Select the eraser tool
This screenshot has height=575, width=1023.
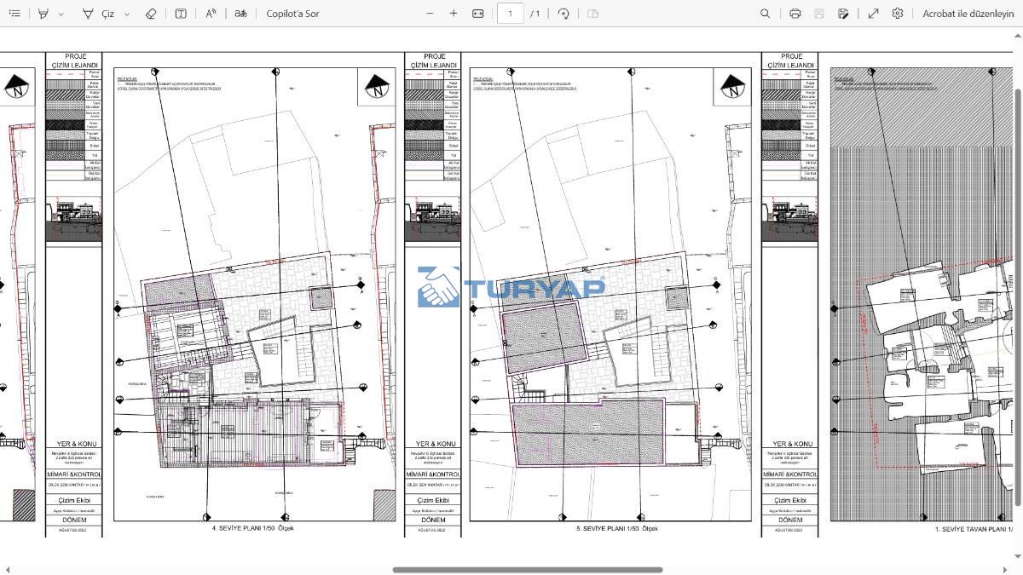click(x=151, y=14)
